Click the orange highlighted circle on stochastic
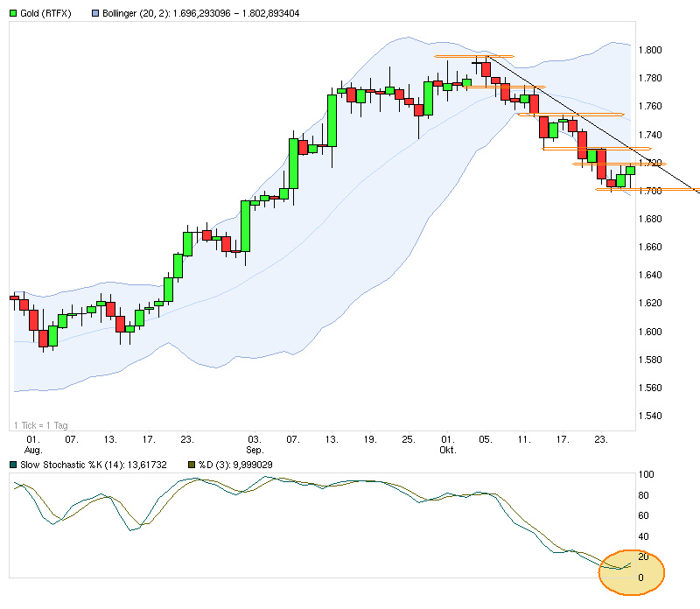 pos(632,571)
